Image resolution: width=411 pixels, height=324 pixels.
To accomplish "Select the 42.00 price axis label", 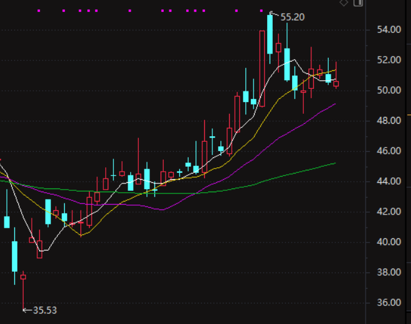I will [x=389, y=211].
